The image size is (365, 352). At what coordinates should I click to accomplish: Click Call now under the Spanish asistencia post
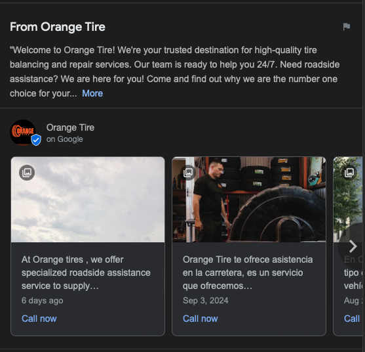coord(200,319)
